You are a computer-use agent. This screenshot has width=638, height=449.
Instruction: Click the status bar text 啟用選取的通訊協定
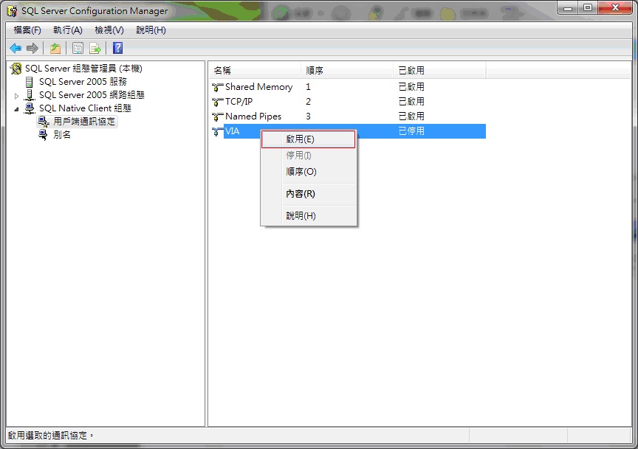coord(50,436)
